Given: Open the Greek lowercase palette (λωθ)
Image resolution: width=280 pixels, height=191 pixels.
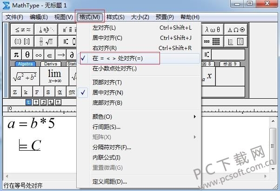Looking at the screenshot, I should (212, 30).
